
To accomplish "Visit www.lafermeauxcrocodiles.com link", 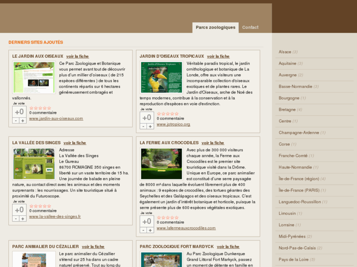I will coord(186,228).
